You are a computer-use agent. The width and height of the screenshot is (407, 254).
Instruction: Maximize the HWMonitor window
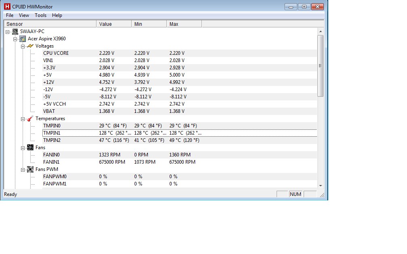pyautogui.click(x=304, y=7)
